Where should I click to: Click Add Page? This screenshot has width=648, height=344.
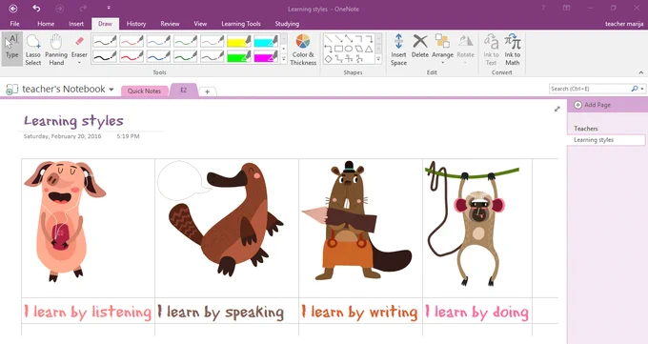[x=593, y=105]
